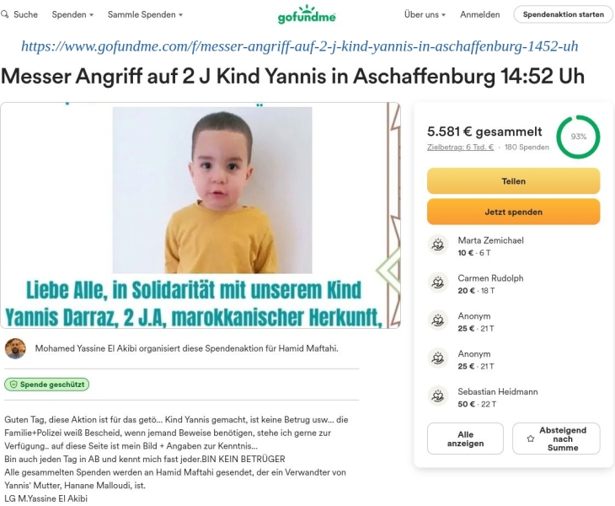This screenshot has height=506, width=615.
Task: Expand the Spenden dropdown menu
Action: pyautogui.click(x=72, y=14)
